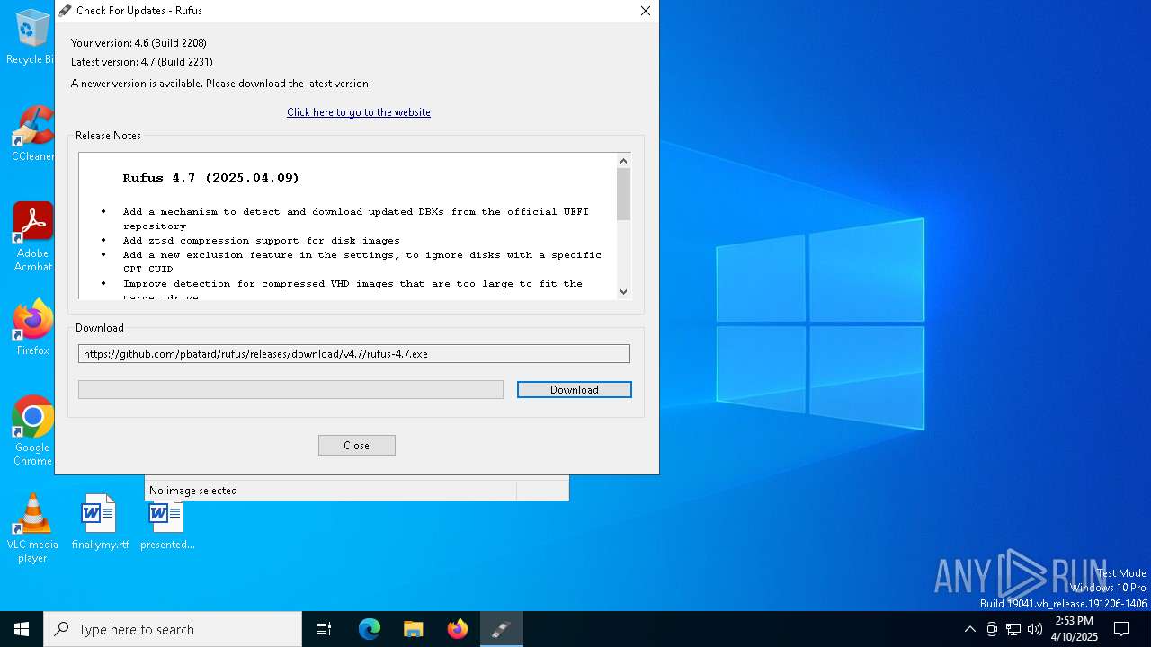The image size is (1151, 647).
Task: Select the finallymy.rtf file on desktop
Action: 100,522
